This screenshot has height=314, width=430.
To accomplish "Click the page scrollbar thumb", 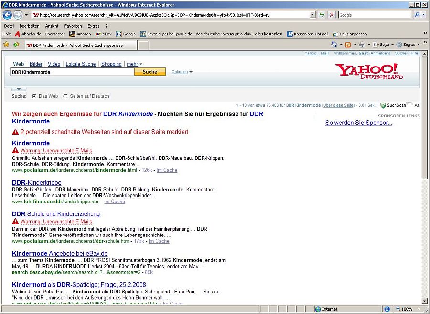I will (425, 118).
